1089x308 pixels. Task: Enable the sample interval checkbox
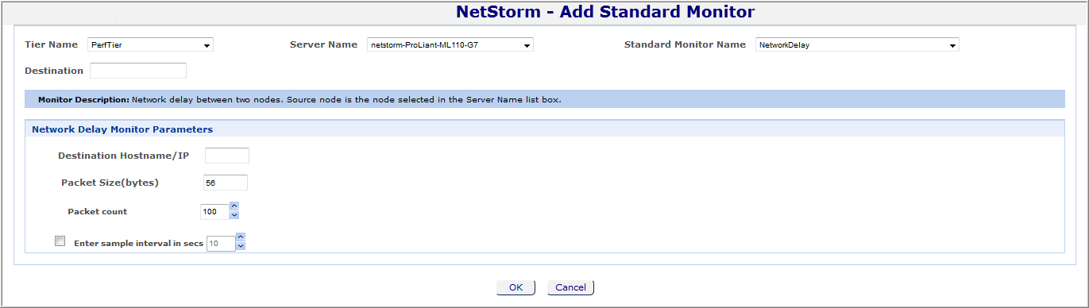[60, 241]
